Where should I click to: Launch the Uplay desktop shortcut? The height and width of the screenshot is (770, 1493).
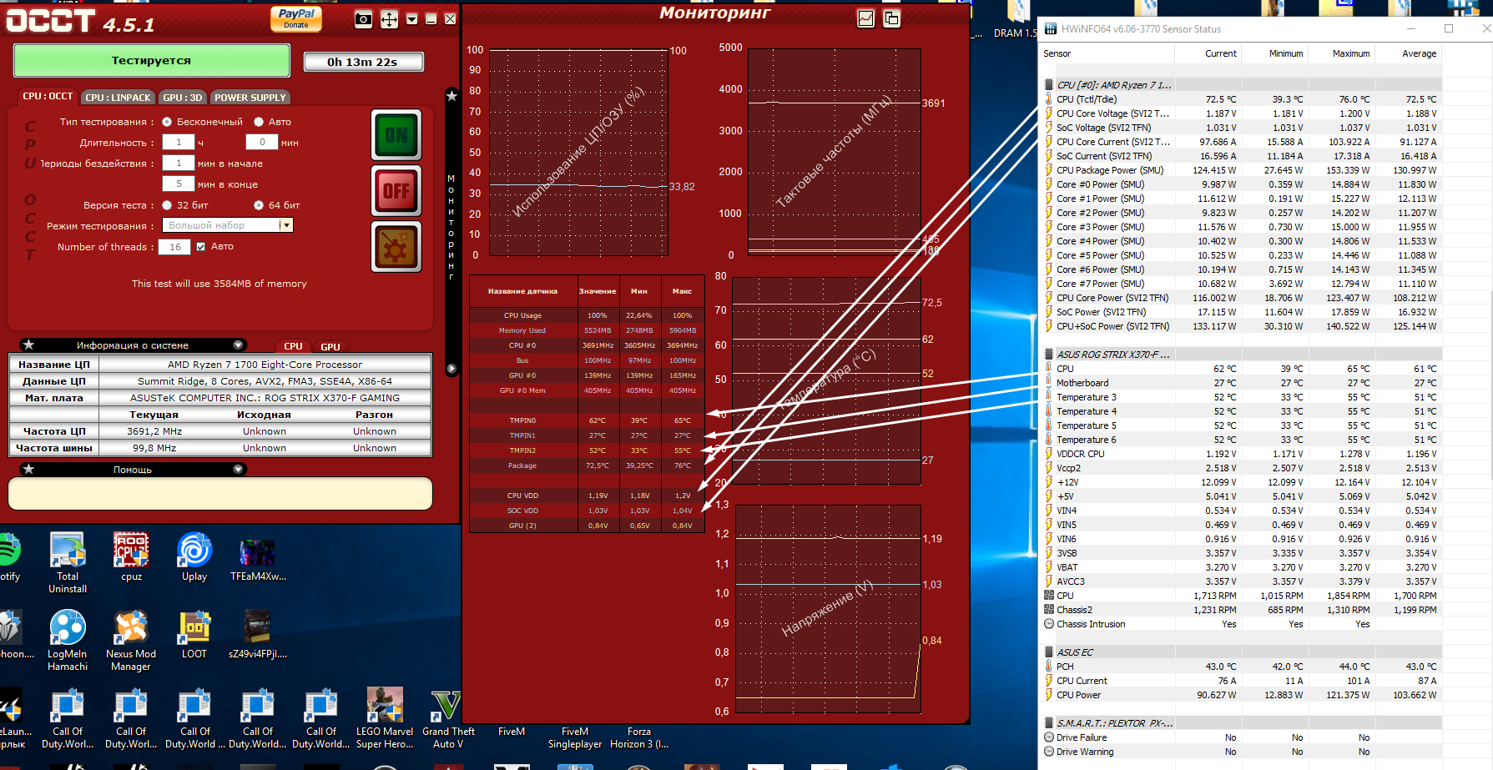pyautogui.click(x=194, y=557)
